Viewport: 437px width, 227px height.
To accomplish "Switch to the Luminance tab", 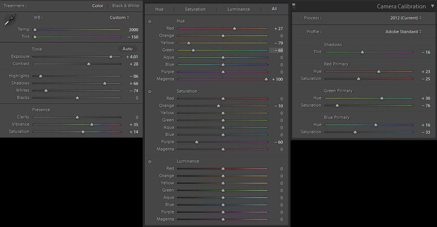I will click(239, 9).
